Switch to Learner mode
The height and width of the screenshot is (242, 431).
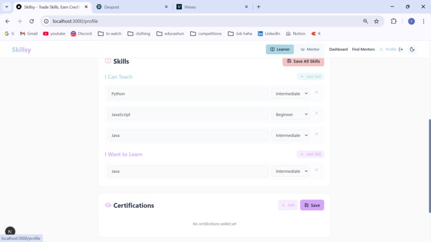pyautogui.click(x=280, y=50)
